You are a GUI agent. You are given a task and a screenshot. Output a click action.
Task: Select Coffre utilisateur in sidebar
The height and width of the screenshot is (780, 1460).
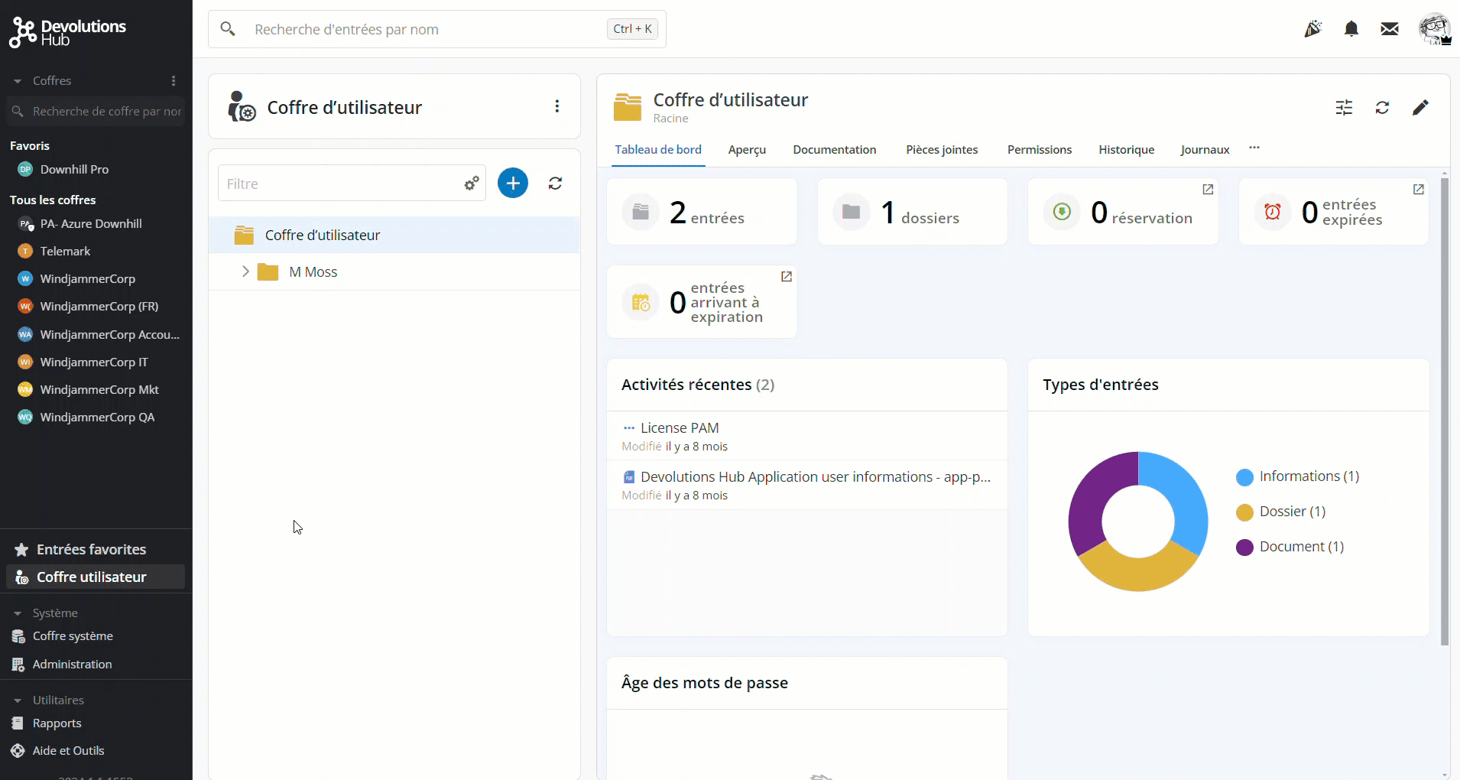click(x=96, y=577)
